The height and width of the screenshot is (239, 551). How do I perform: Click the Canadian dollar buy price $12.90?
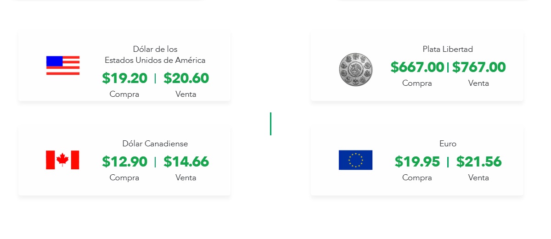point(125,162)
